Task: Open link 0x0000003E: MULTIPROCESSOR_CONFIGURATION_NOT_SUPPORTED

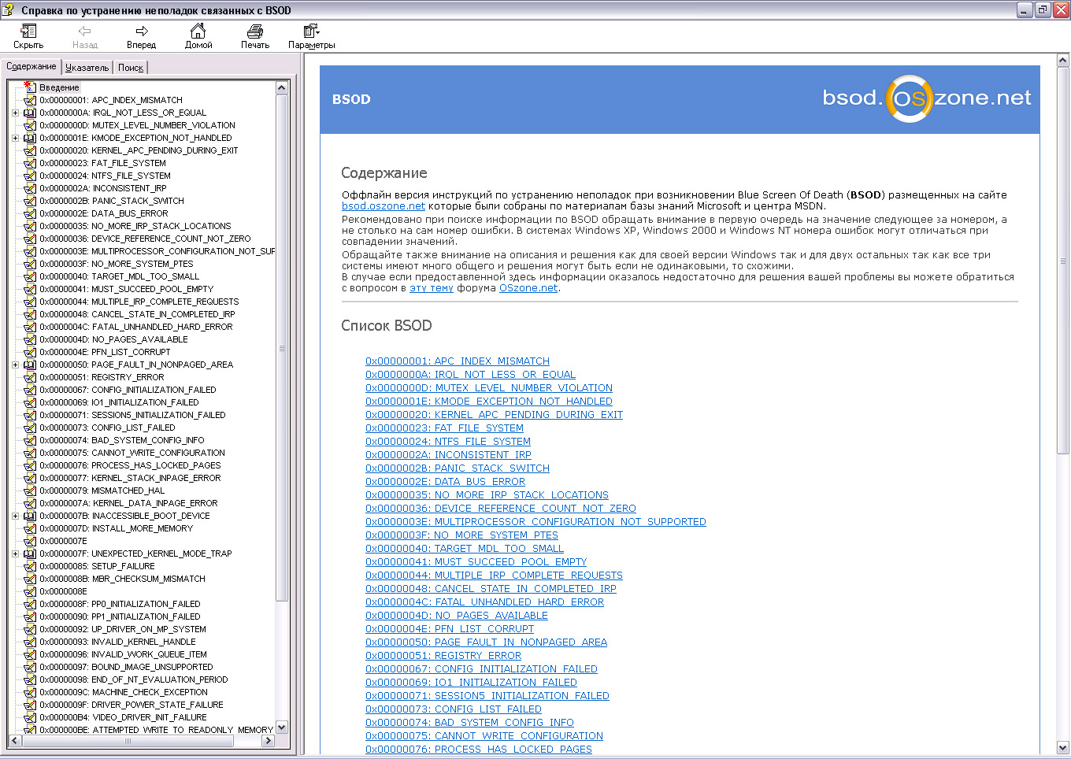Action: (x=535, y=522)
